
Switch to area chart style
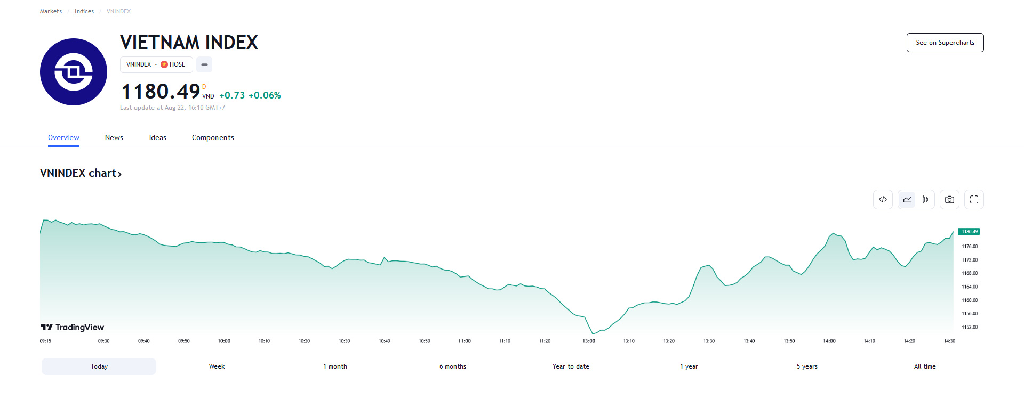tap(907, 200)
